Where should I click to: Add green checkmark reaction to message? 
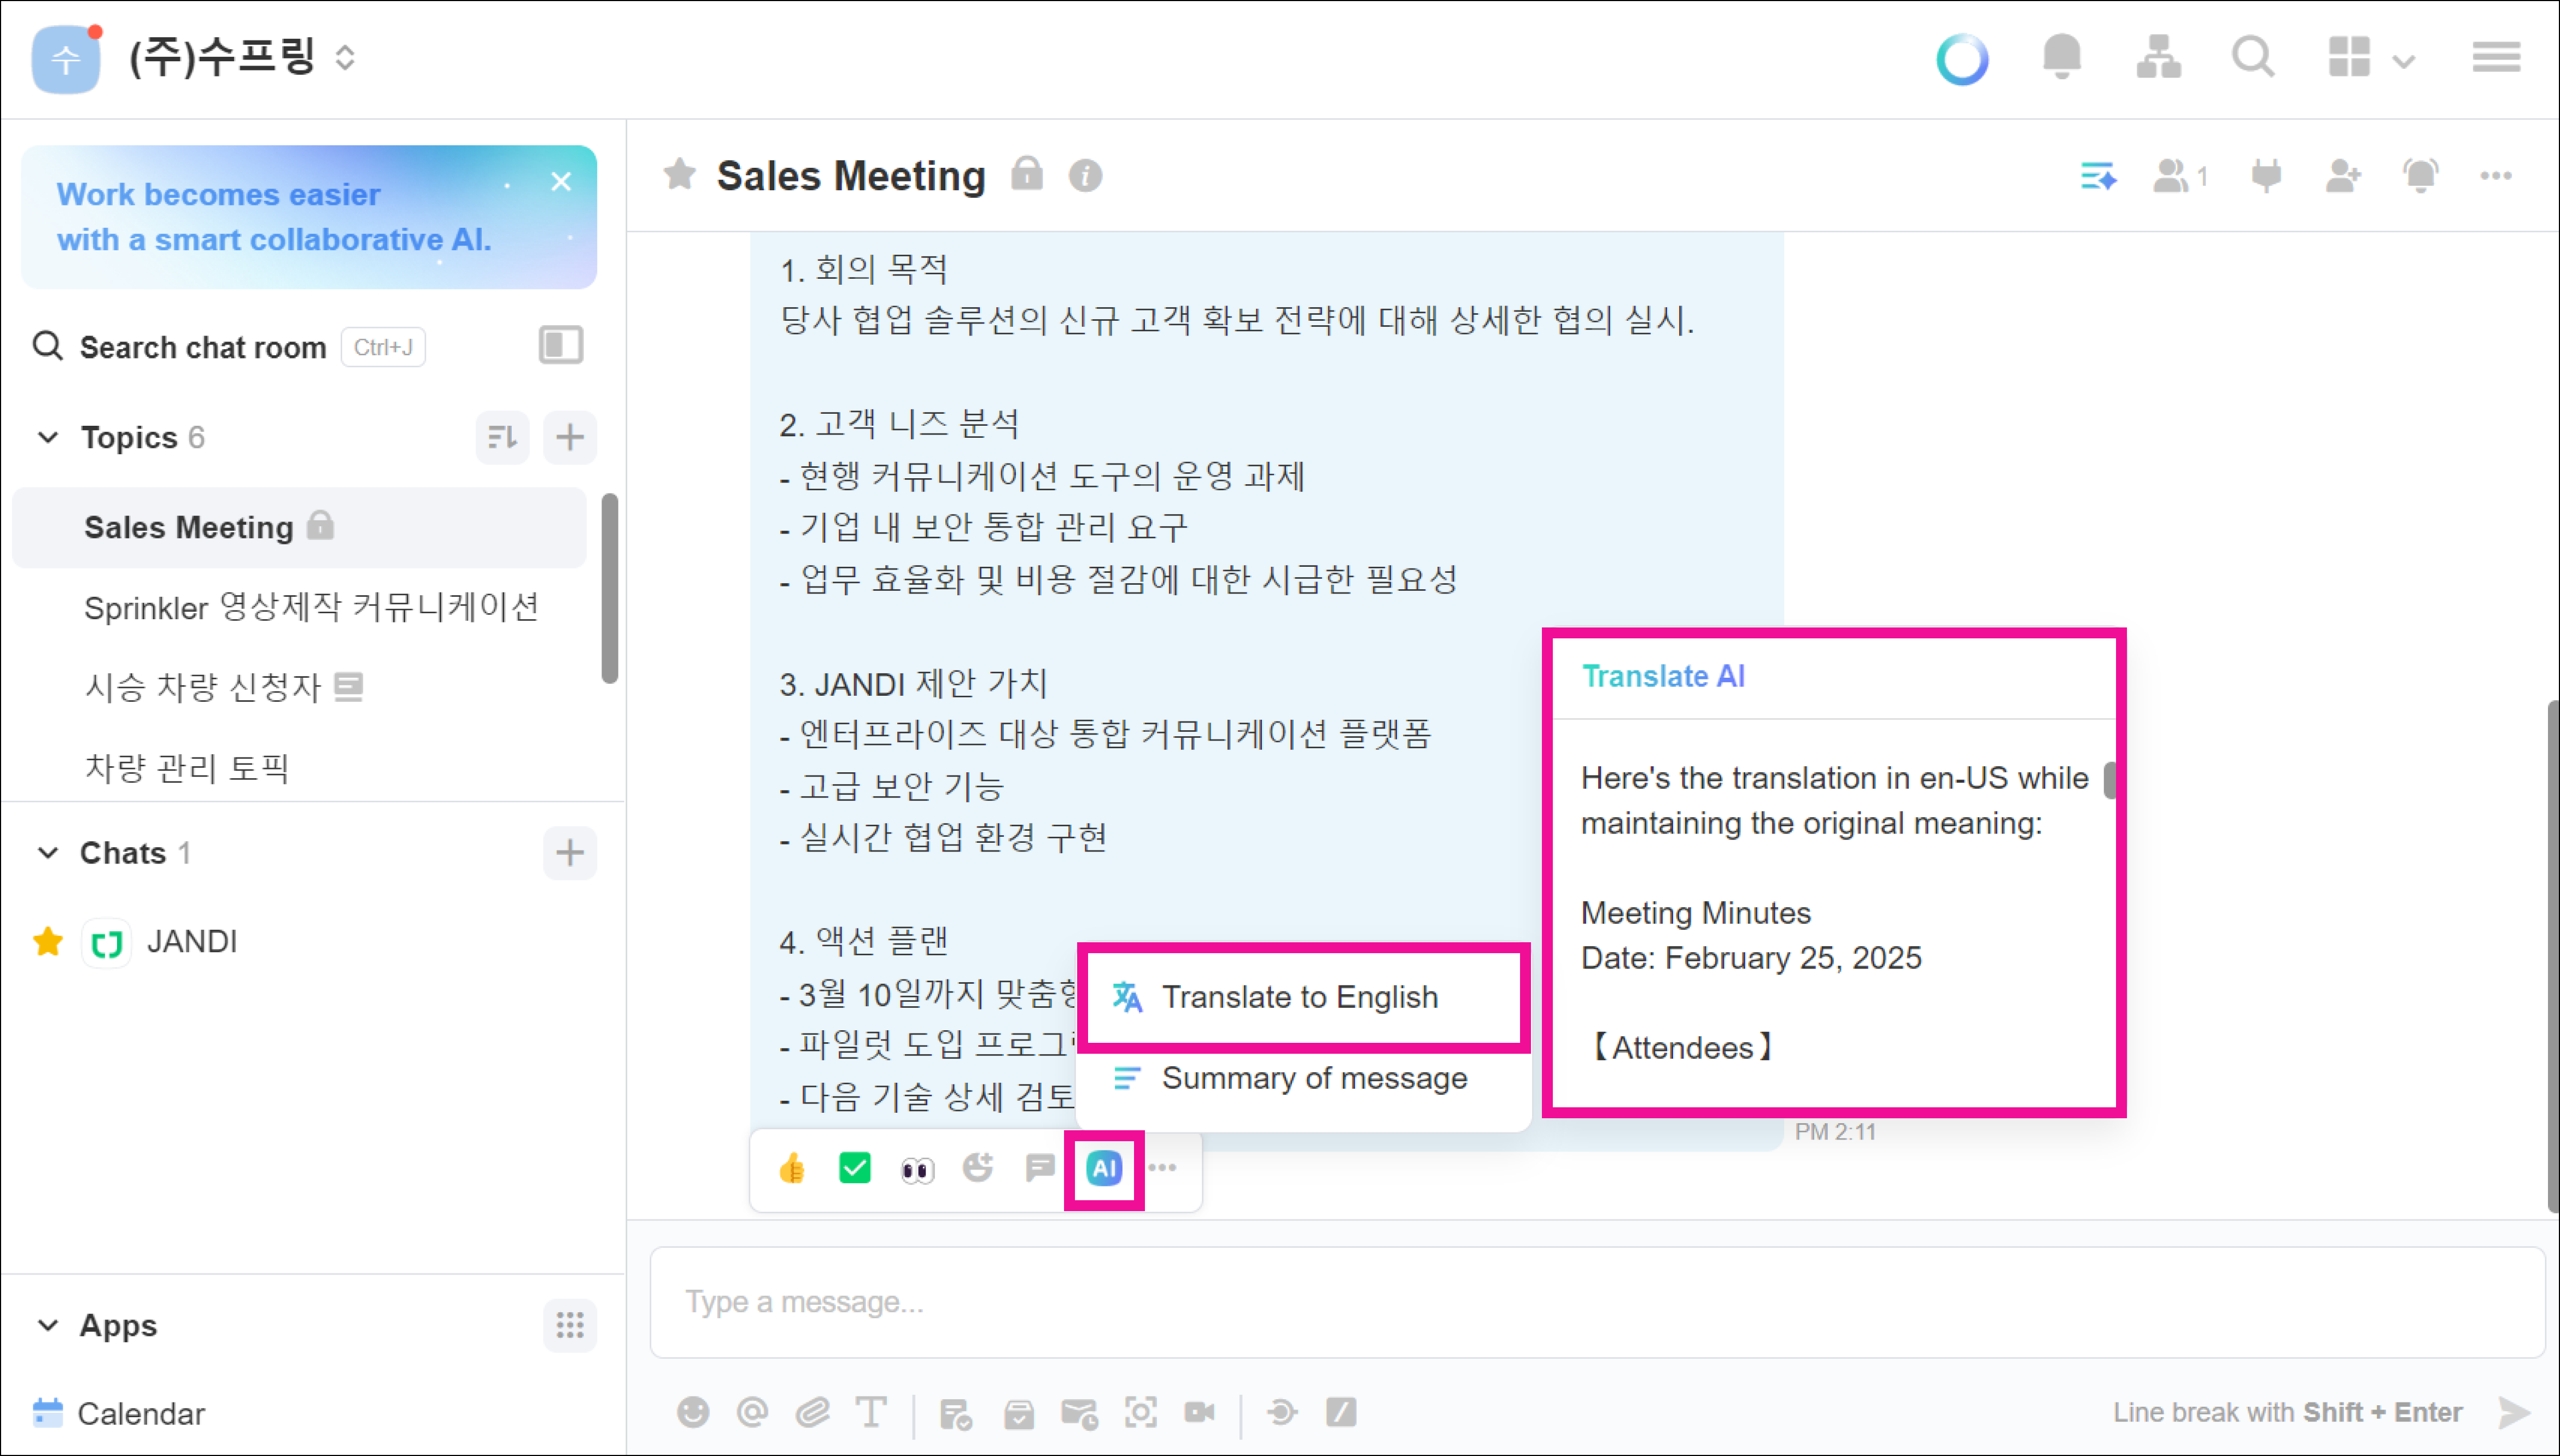854,1169
